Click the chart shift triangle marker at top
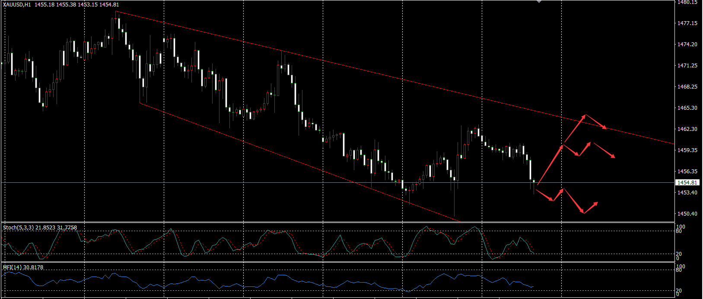Image resolution: width=703 pixels, height=299 pixels. (x=539, y=2)
